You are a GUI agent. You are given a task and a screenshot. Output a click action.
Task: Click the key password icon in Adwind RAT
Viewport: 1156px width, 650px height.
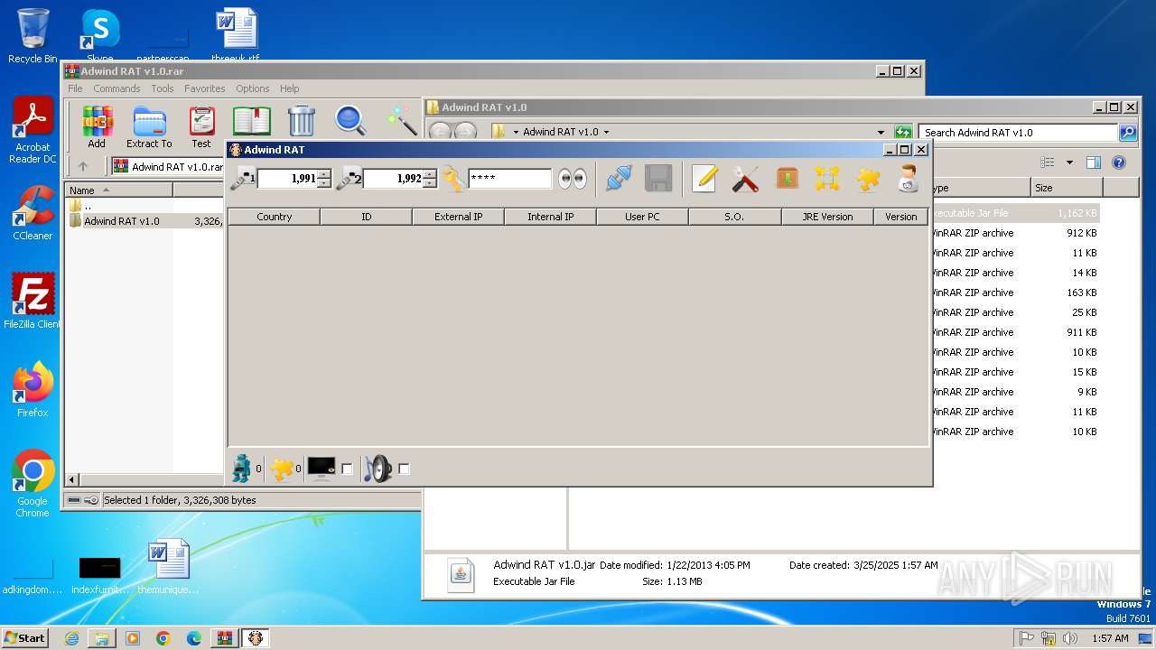point(453,178)
